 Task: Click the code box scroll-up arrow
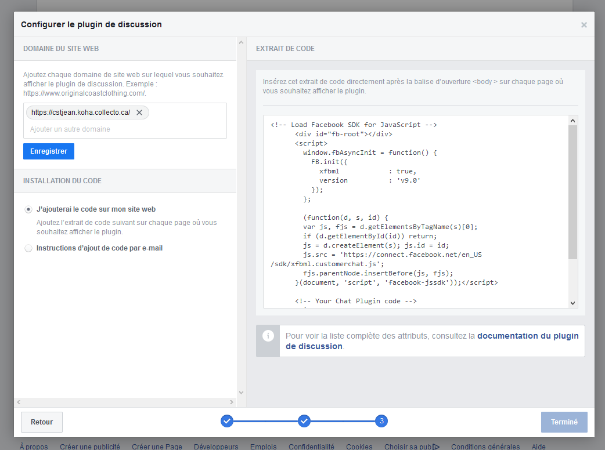(x=572, y=121)
